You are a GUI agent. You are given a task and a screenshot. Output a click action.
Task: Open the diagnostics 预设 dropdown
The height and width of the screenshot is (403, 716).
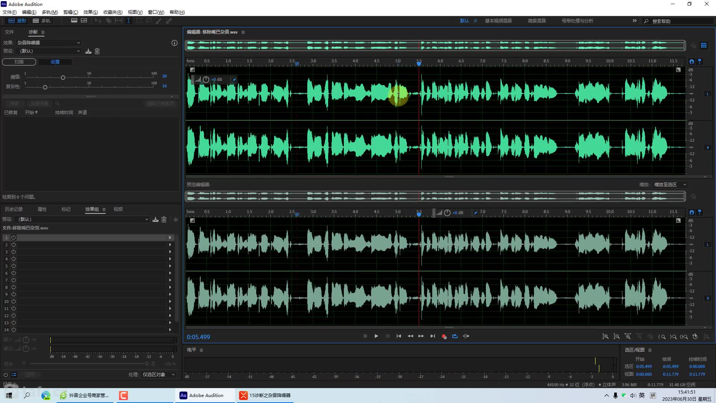[x=48, y=51]
